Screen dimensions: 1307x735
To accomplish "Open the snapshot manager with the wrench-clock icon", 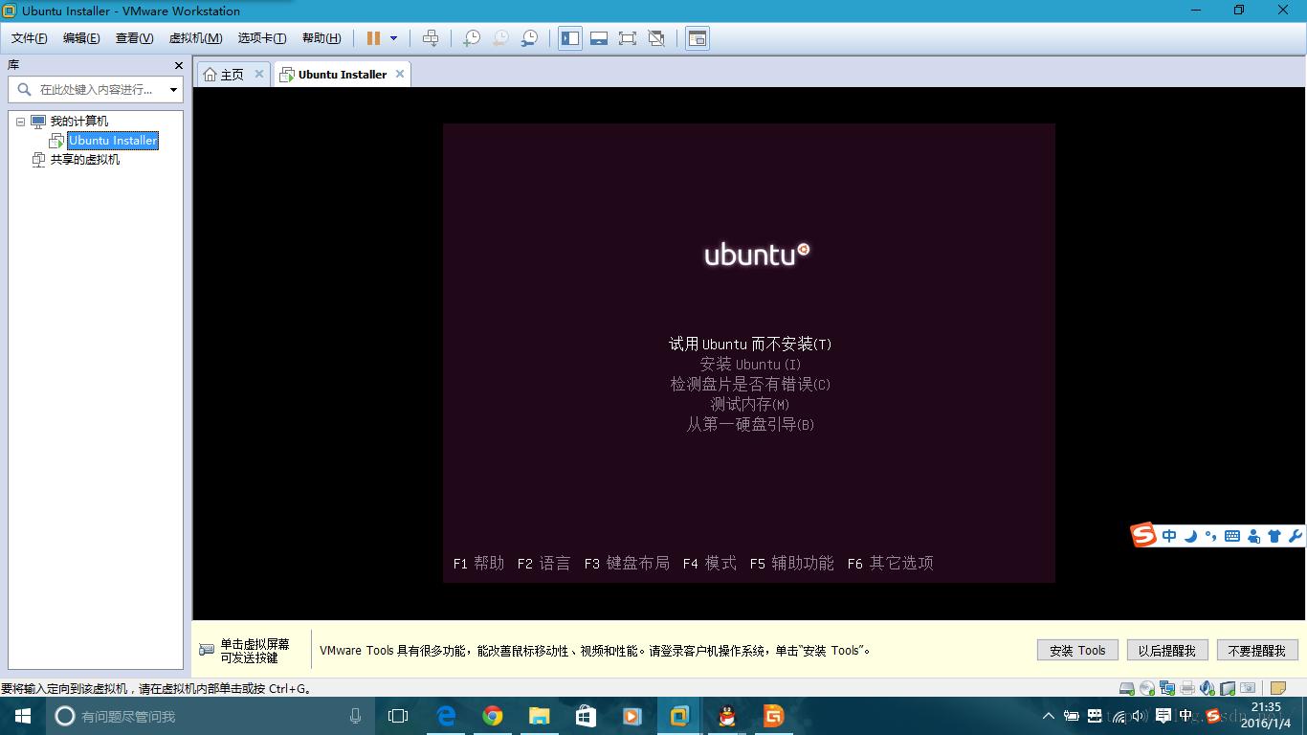I will tap(529, 38).
